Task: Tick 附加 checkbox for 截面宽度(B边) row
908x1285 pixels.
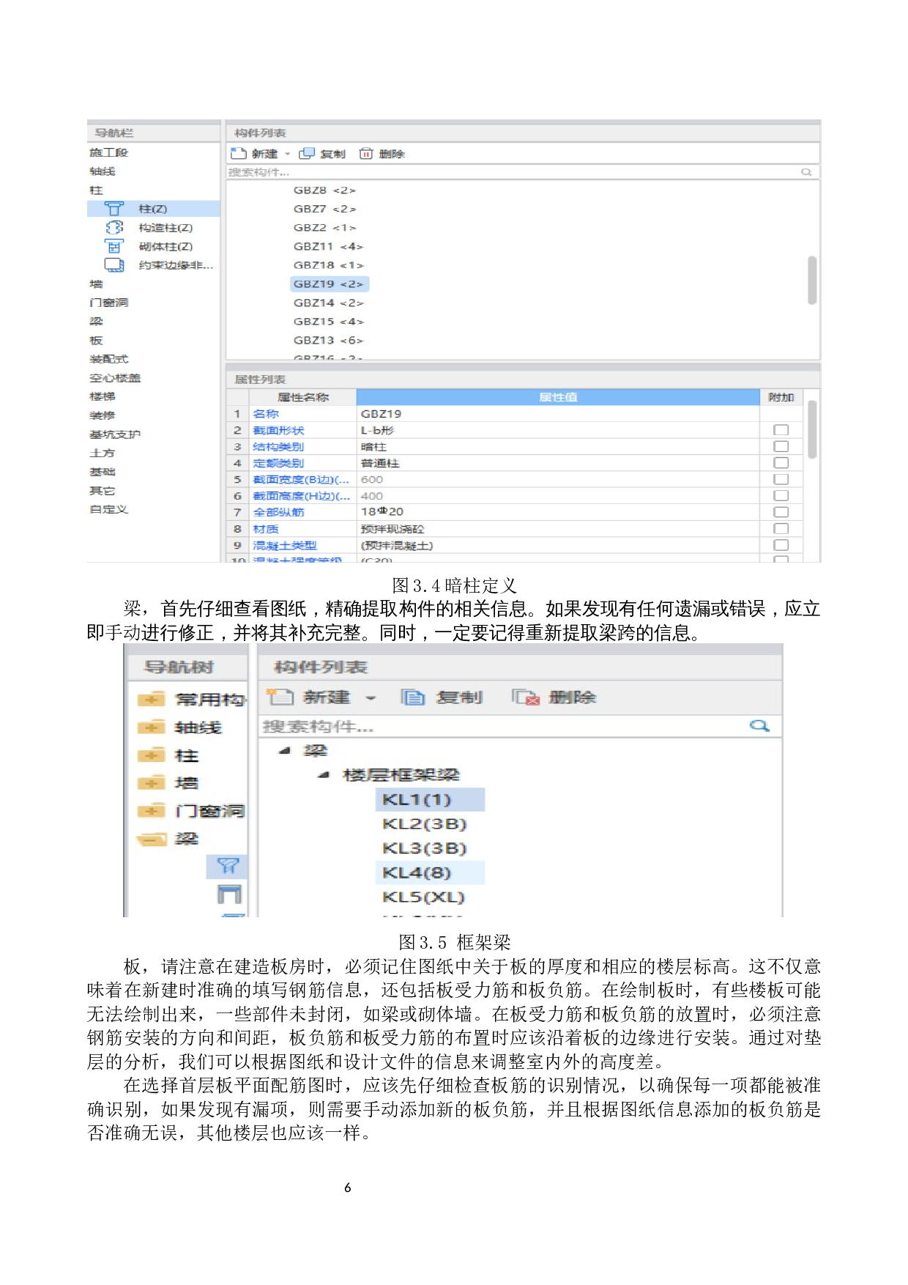Action: (781, 479)
